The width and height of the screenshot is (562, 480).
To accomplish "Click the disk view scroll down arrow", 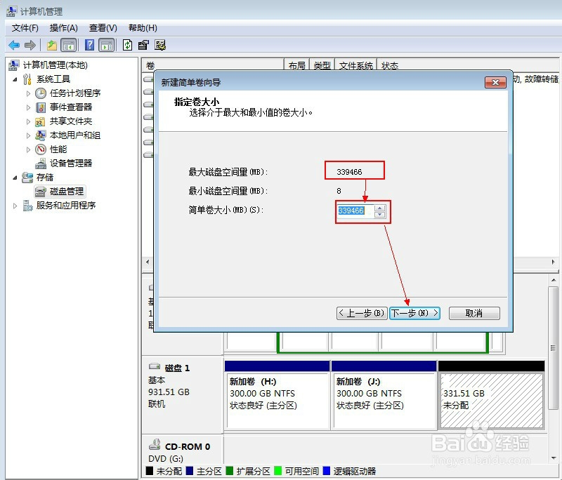I will 554,458.
